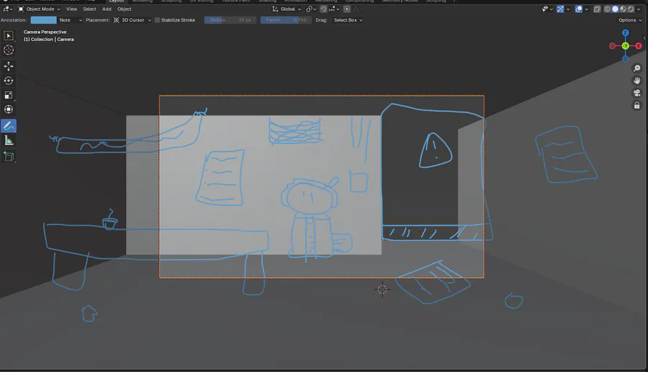The width and height of the screenshot is (648, 372).
Task: Click the blue Z axis gizmo ball
Action: click(x=625, y=32)
